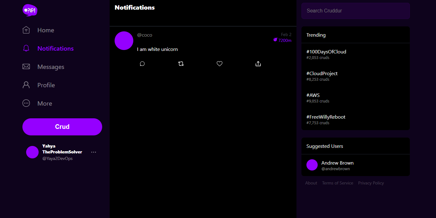Click the Profile person icon

point(26,85)
